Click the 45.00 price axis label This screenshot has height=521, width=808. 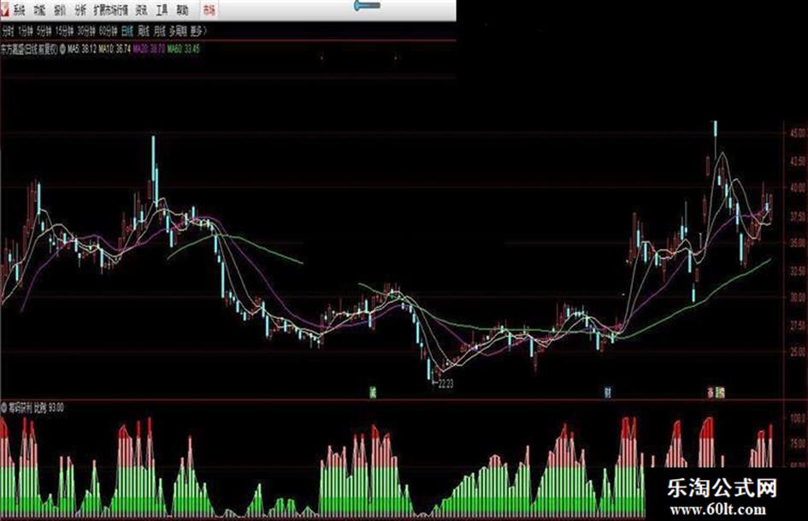coord(797,133)
